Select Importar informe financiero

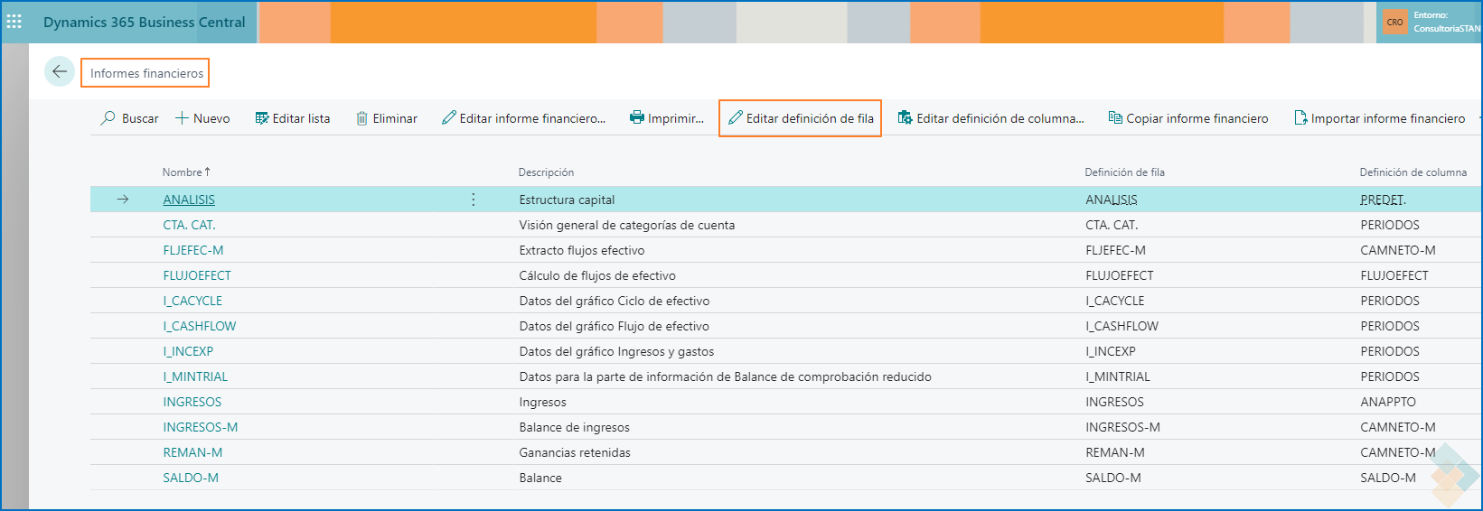(1380, 118)
